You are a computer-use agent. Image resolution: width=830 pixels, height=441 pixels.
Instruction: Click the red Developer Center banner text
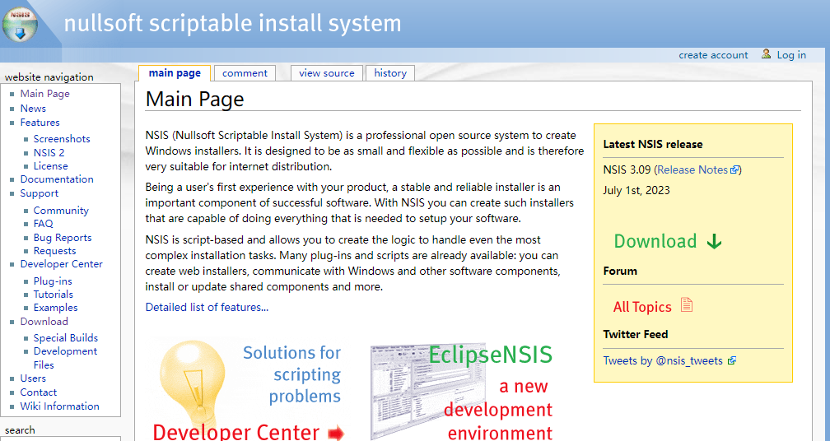coord(236,431)
